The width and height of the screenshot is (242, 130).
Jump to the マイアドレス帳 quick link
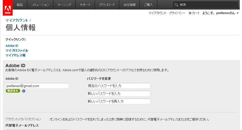pyautogui.click(x=15, y=55)
